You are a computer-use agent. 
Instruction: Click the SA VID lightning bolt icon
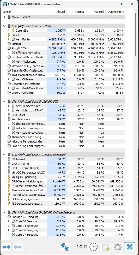tap(9, 35)
